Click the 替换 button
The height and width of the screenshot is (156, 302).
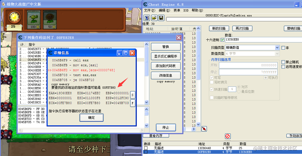click(166, 47)
